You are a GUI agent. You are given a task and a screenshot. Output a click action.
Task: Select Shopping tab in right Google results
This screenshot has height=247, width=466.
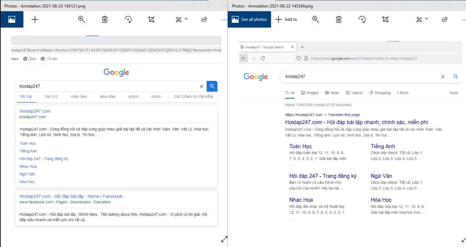[380, 93]
